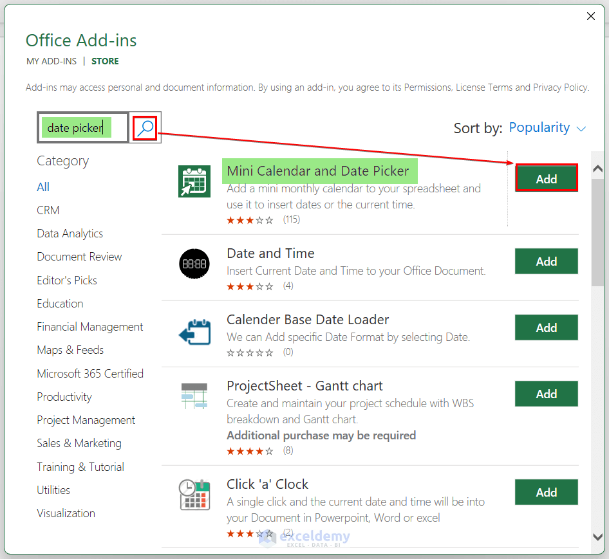Open the ProjectSheet - Gantt chart title
The width and height of the screenshot is (609, 559).
[304, 386]
